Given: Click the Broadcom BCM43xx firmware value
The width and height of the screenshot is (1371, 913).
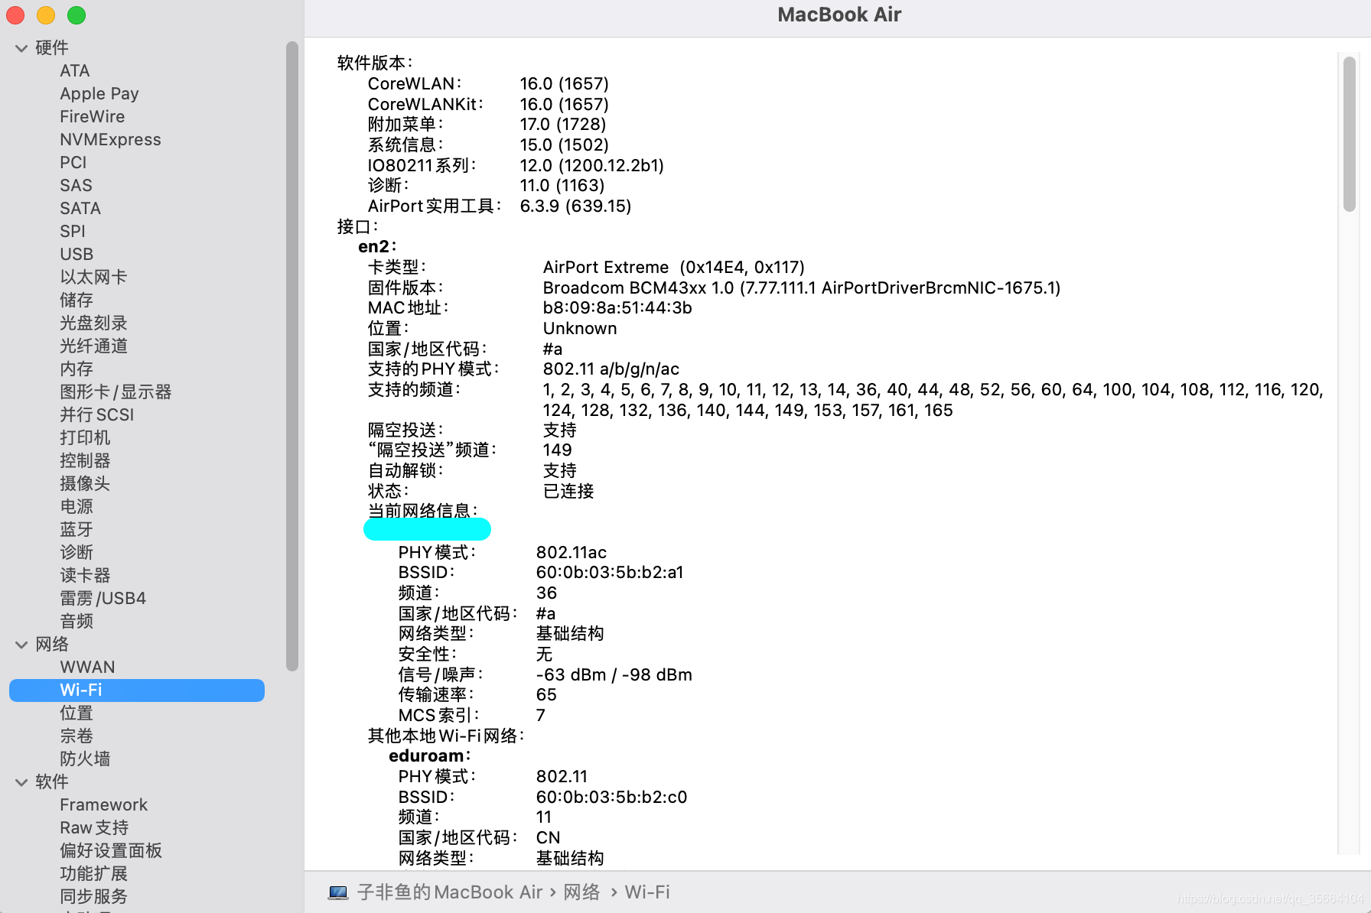Looking at the screenshot, I should coord(802,288).
